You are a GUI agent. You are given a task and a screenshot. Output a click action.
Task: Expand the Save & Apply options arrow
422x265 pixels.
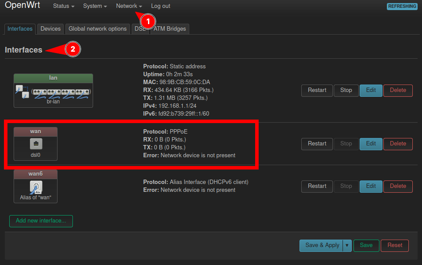click(346, 245)
